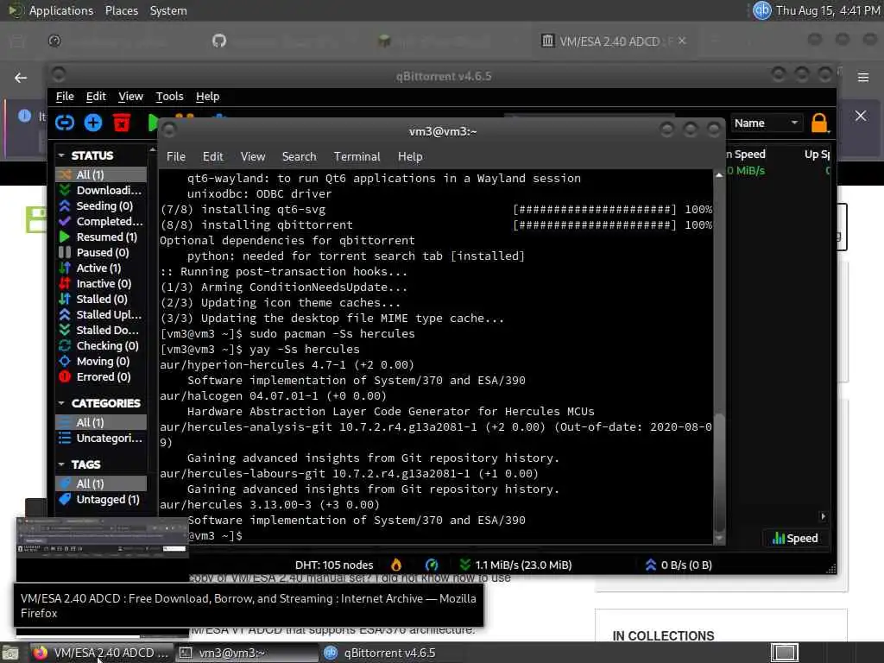Select the Active (1) filter
The image size is (884, 663).
[101, 268]
